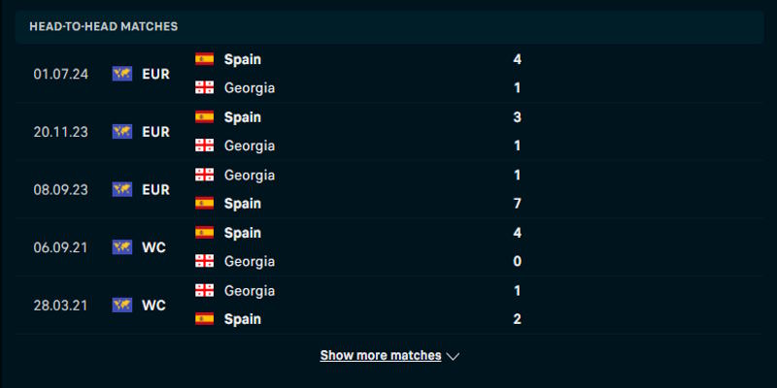
Task: Click Georgia flag in the 28.03.21 match
Action: tap(204, 291)
